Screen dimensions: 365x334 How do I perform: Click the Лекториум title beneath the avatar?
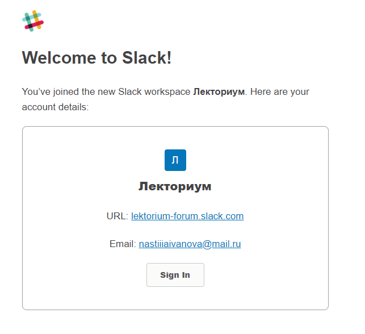pyautogui.click(x=175, y=186)
